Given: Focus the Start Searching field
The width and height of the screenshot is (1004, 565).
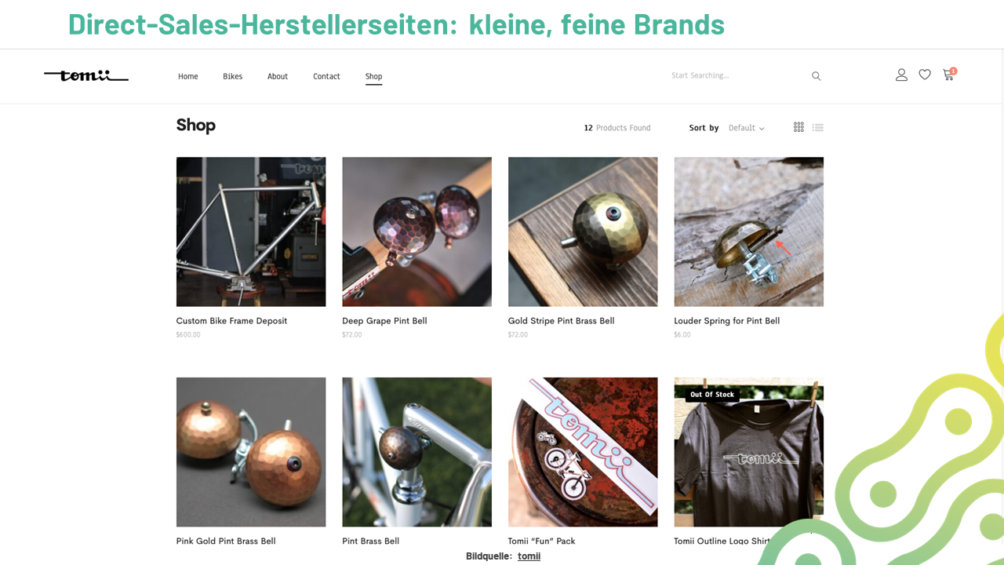Looking at the screenshot, I should pos(737,76).
